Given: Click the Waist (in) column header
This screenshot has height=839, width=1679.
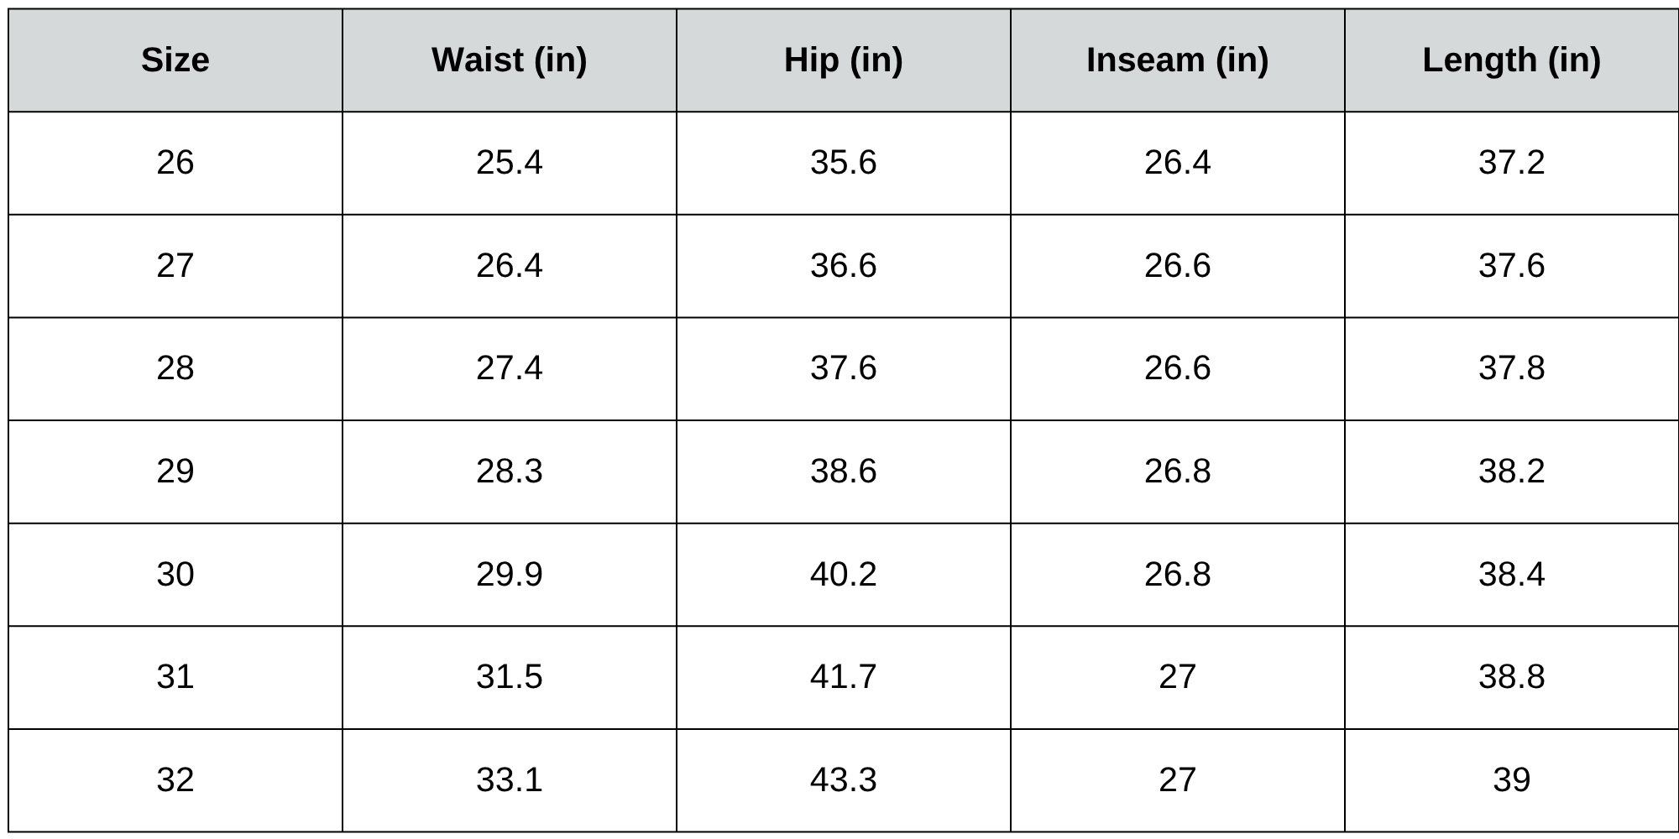Looking at the screenshot, I should [x=509, y=60].
